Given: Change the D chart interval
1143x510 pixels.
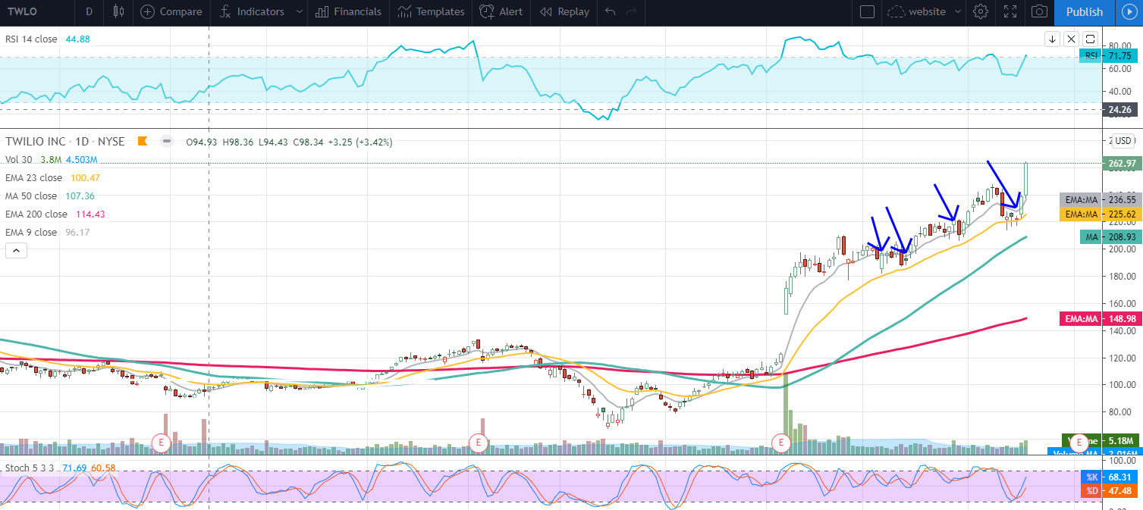Looking at the screenshot, I should [89, 11].
